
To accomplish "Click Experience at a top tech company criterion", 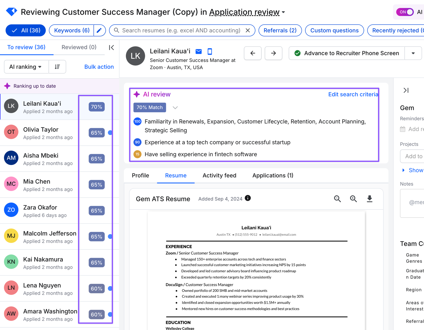I will coord(218,142).
